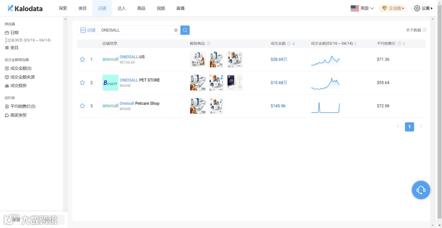Switch to the 商品 tab
The image size is (442, 228).
tap(141, 8)
